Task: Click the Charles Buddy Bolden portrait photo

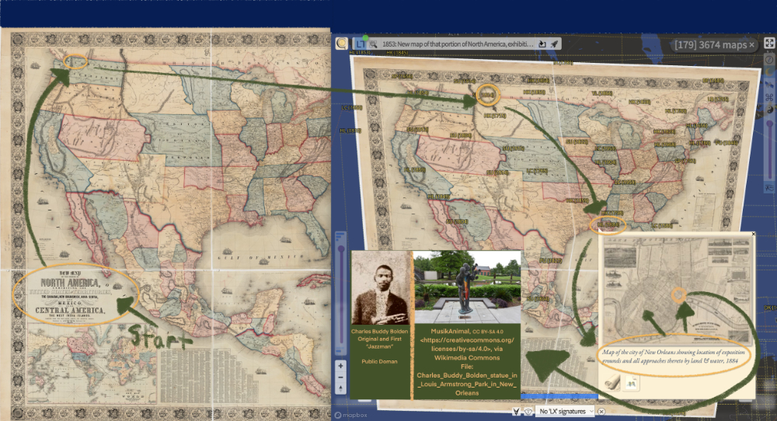Action: [380, 288]
